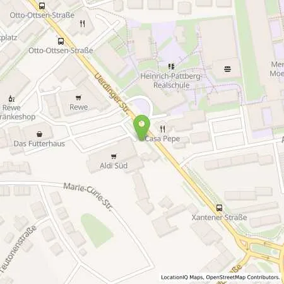
Task: Open the LocationIQ Maps attribution link
Action: point(182,277)
